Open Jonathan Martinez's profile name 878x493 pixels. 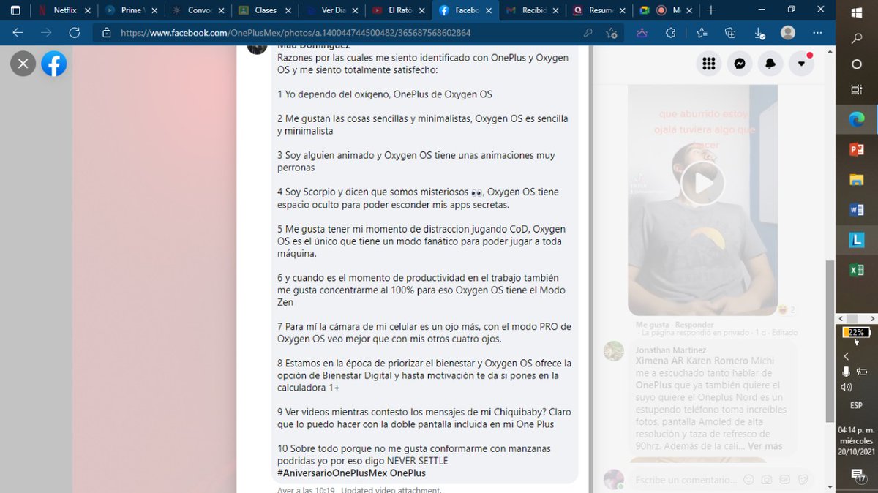pyautogui.click(x=671, y=350)
